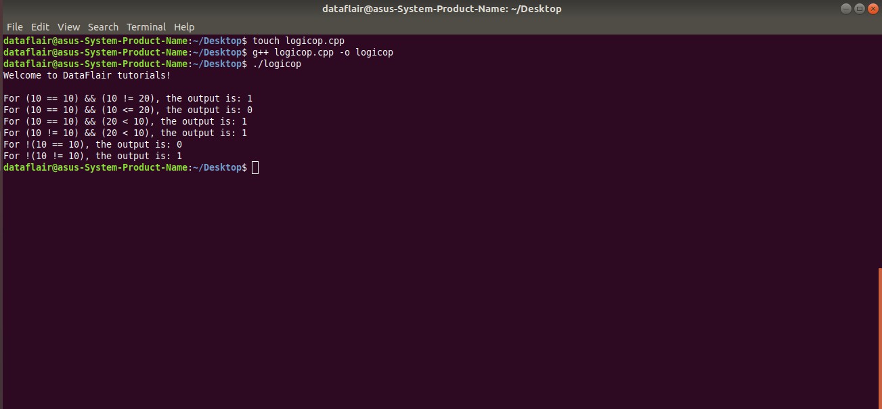Click the '(10 == 10) && (20 < 10)' line
Viewport: 882px width, 409px height.
point(125,121)
